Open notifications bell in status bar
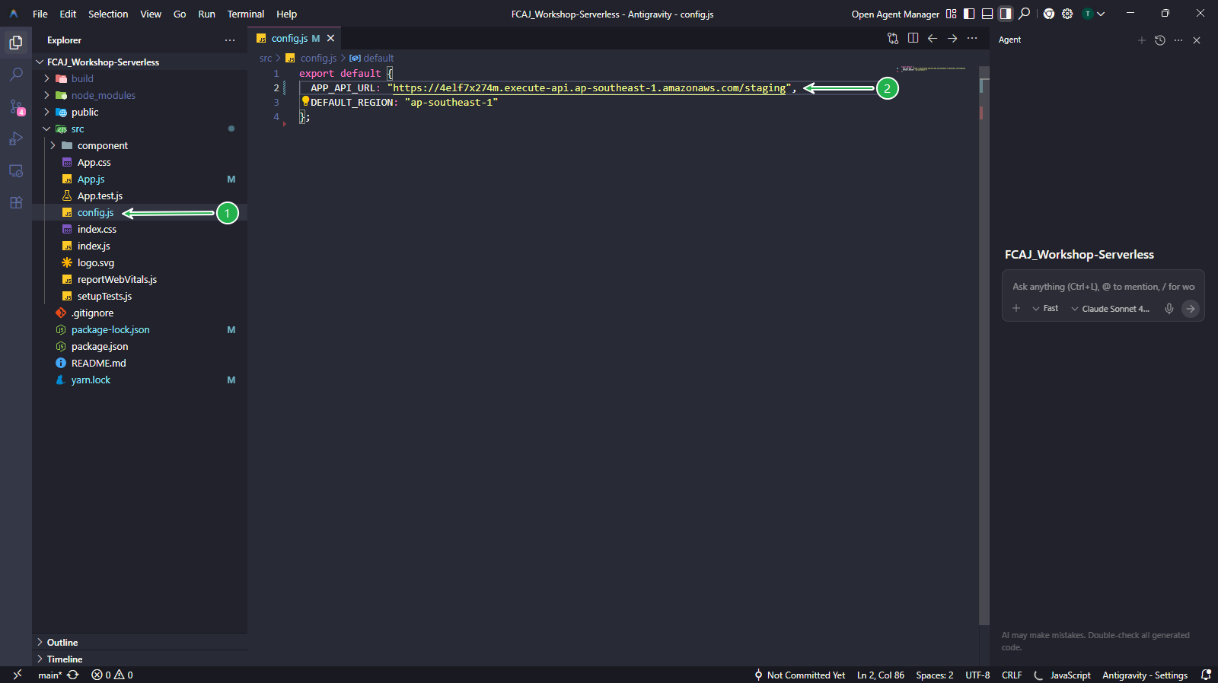The image size is (1218, 683). (1206, 675)
